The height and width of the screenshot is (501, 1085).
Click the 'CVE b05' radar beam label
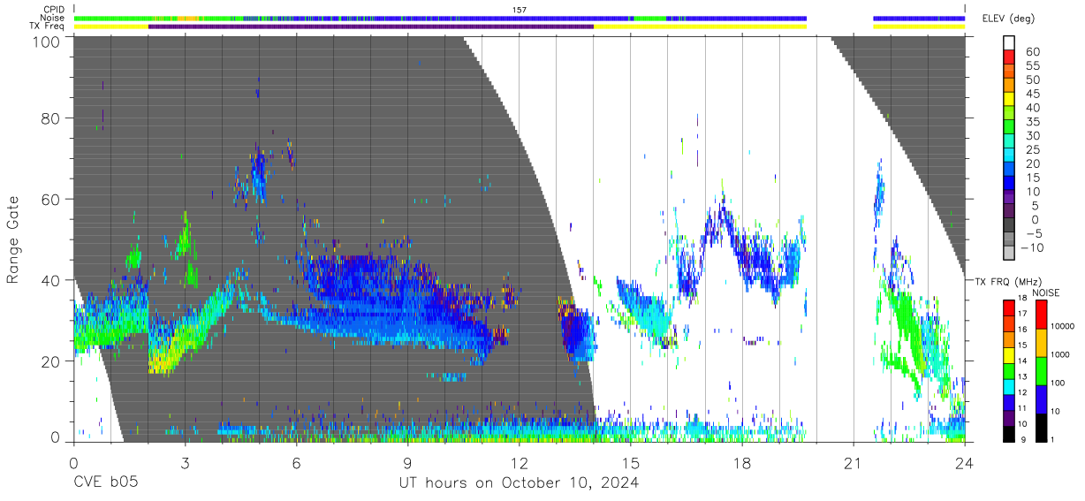click(x=105, y=483)
